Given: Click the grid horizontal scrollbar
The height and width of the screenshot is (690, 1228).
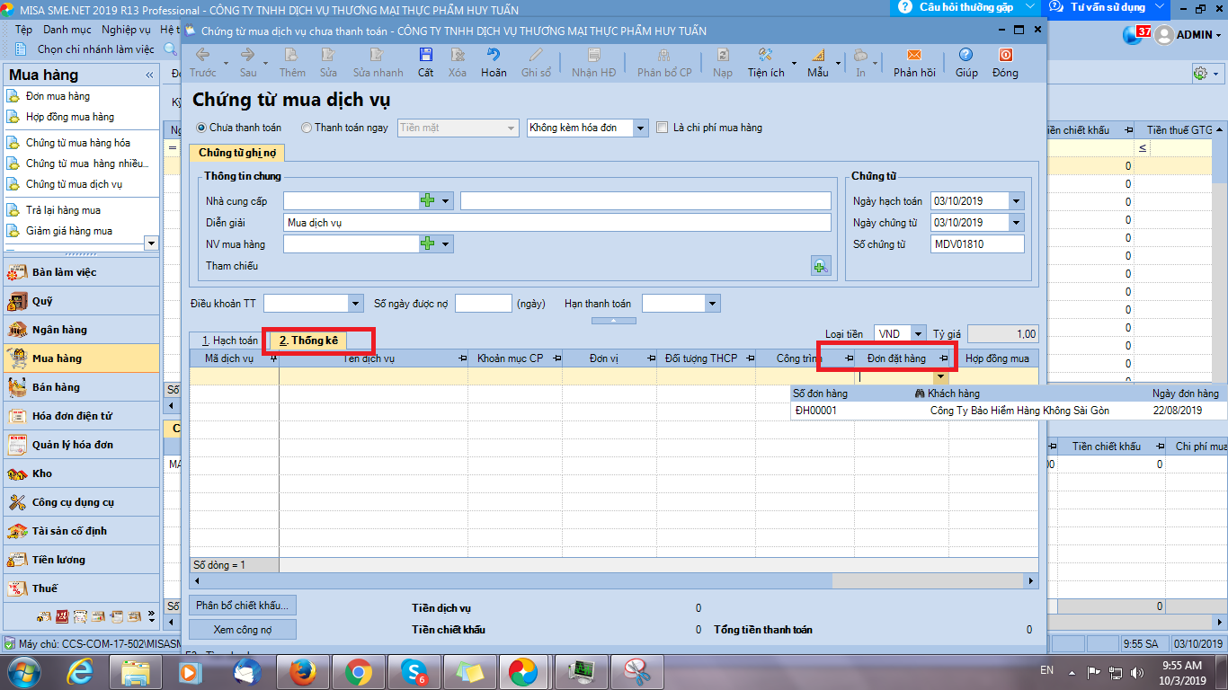Looking at the screenshot, I should click(615, 582).
